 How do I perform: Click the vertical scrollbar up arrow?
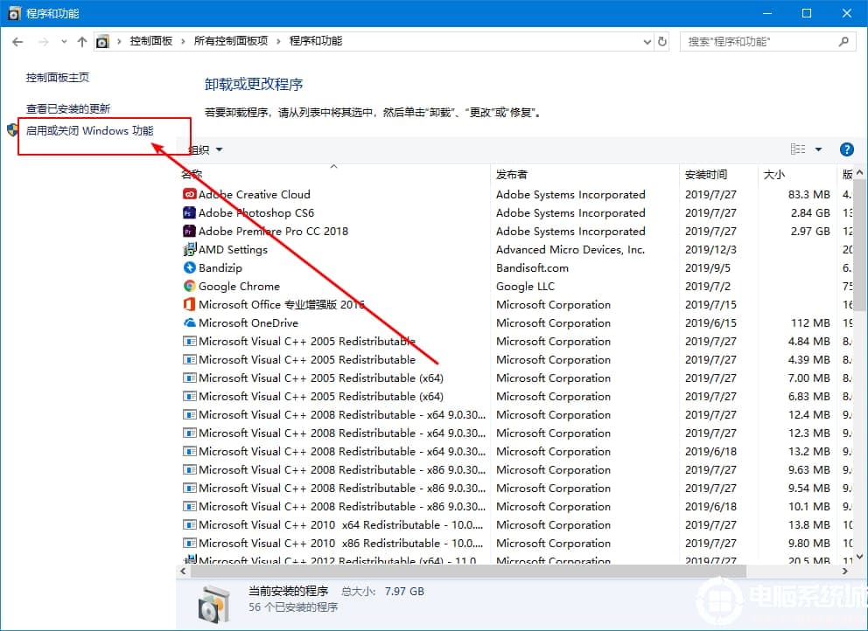click(859, 172)
